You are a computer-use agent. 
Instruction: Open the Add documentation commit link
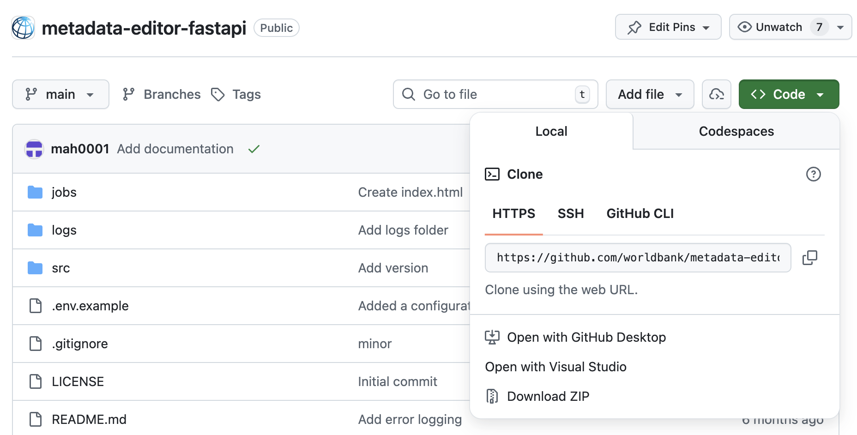pyautogui.click(x=175, y=149)
